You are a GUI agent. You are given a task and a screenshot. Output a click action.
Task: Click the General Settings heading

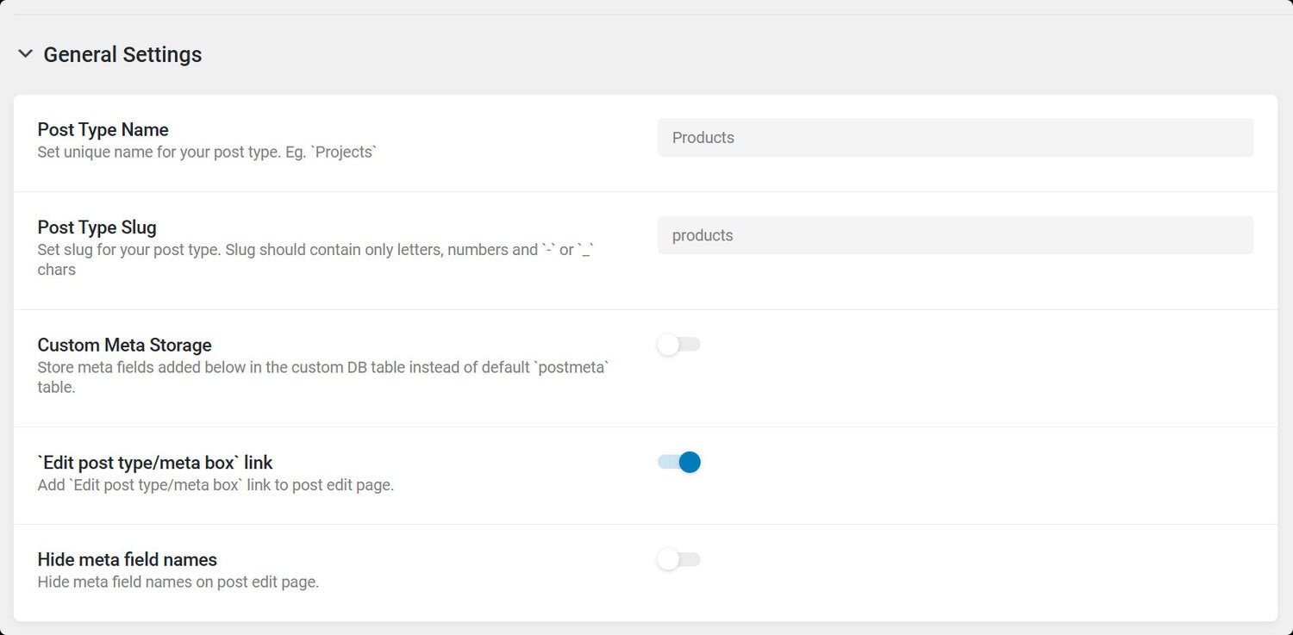(x=122, y=54)
